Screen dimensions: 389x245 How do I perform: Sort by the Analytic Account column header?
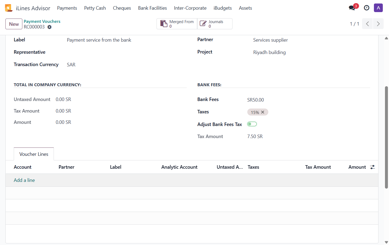pos(179,167)
